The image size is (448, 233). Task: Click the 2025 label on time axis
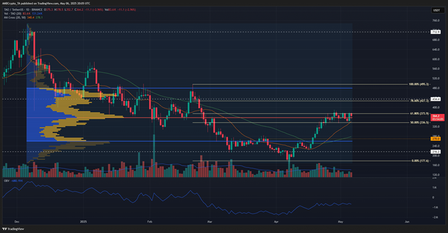click(x=83, y=221)
